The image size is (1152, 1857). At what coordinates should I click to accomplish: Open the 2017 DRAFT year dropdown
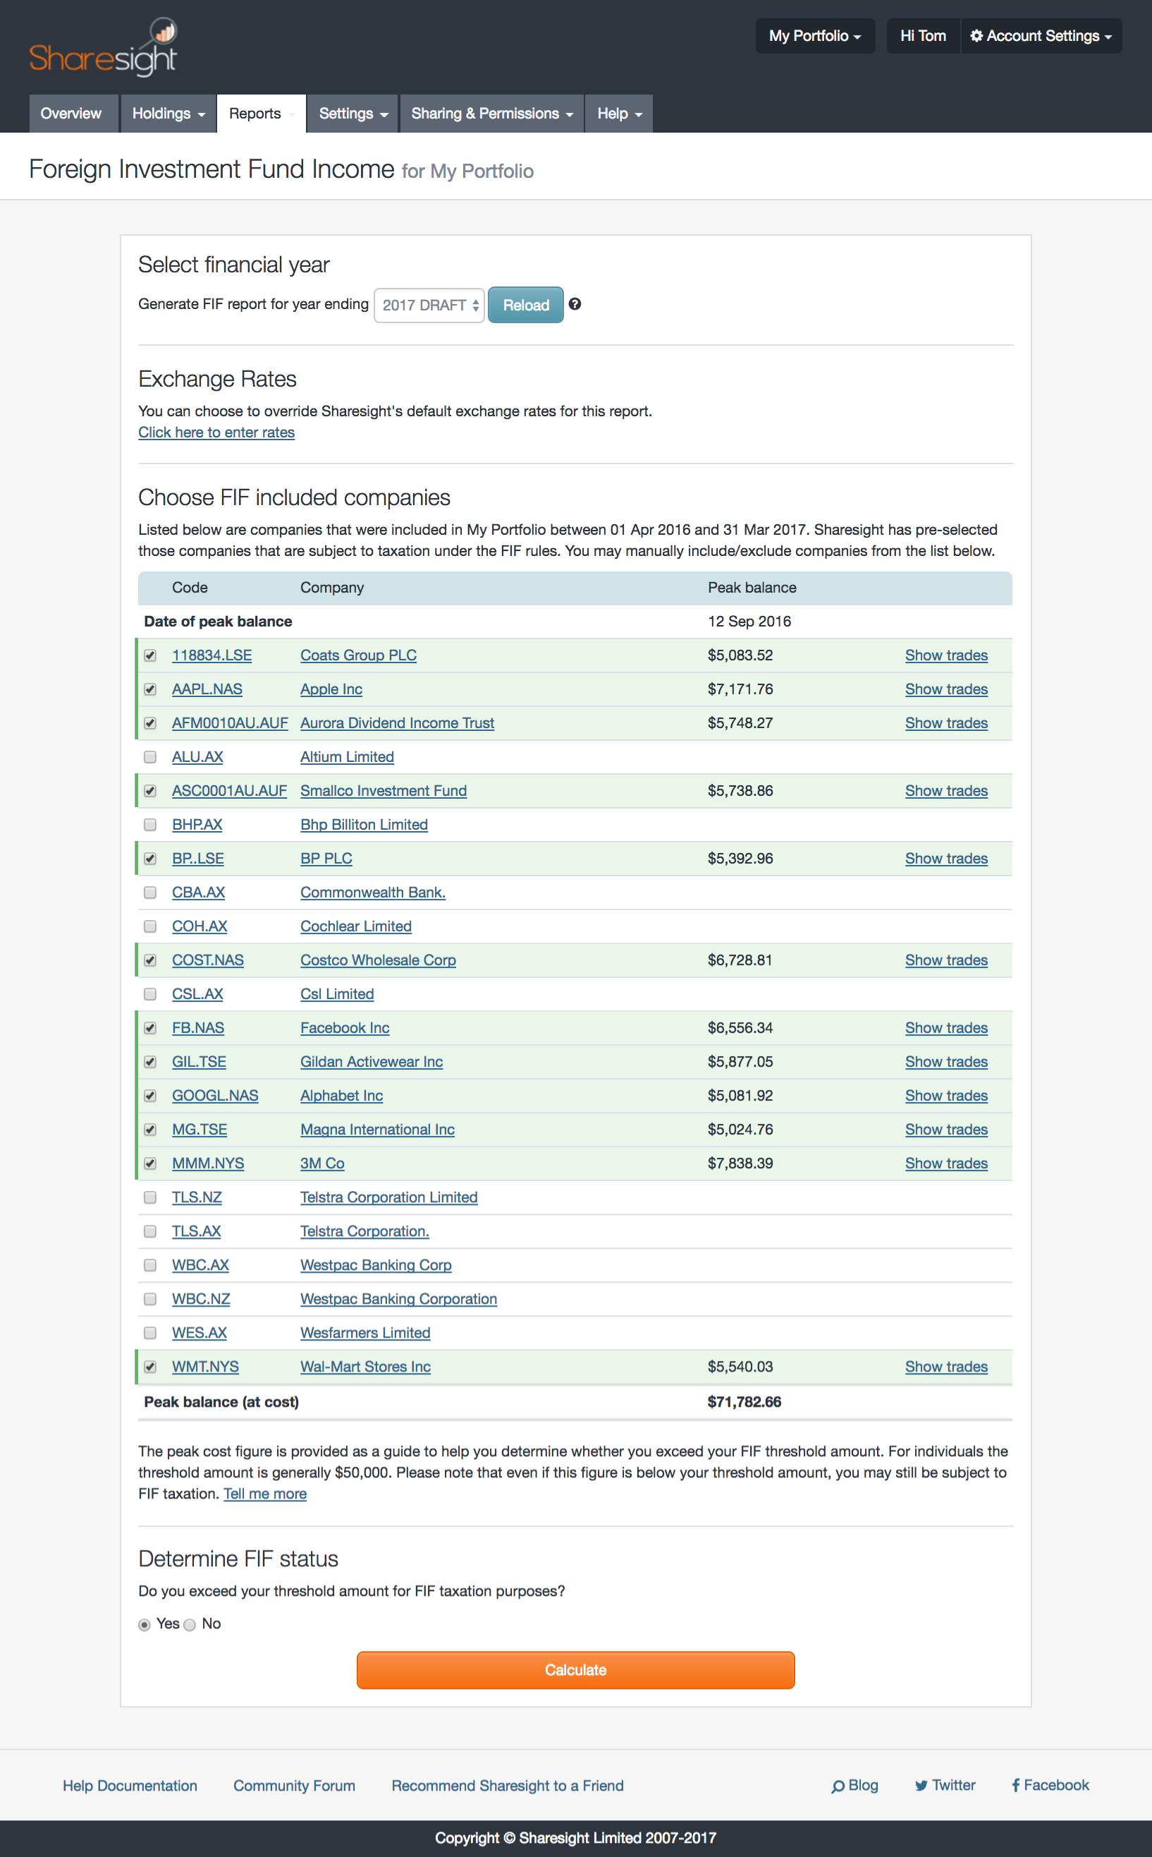(x=428, y=305)
